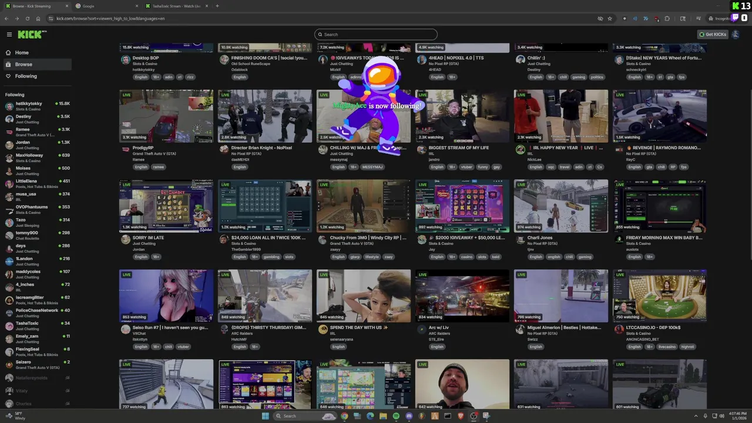Open the hamburger sidebar menu
The image size is (752, 423).
tap(9, 35)
